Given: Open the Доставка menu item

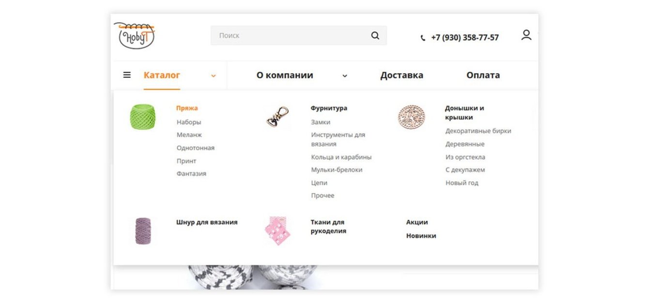Looking at the screenshot, I should click(x=402, y=75).
